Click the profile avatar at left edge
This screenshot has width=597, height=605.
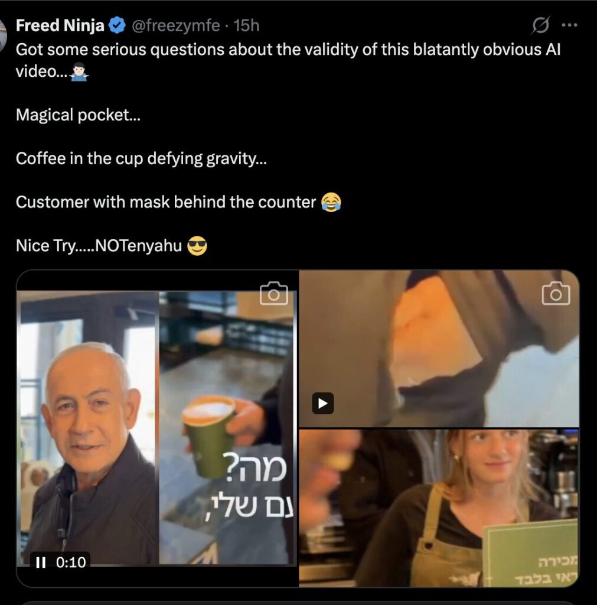click(3, 35)
